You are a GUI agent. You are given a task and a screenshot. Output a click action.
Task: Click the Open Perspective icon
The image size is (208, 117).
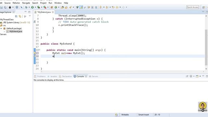point(204,7)
